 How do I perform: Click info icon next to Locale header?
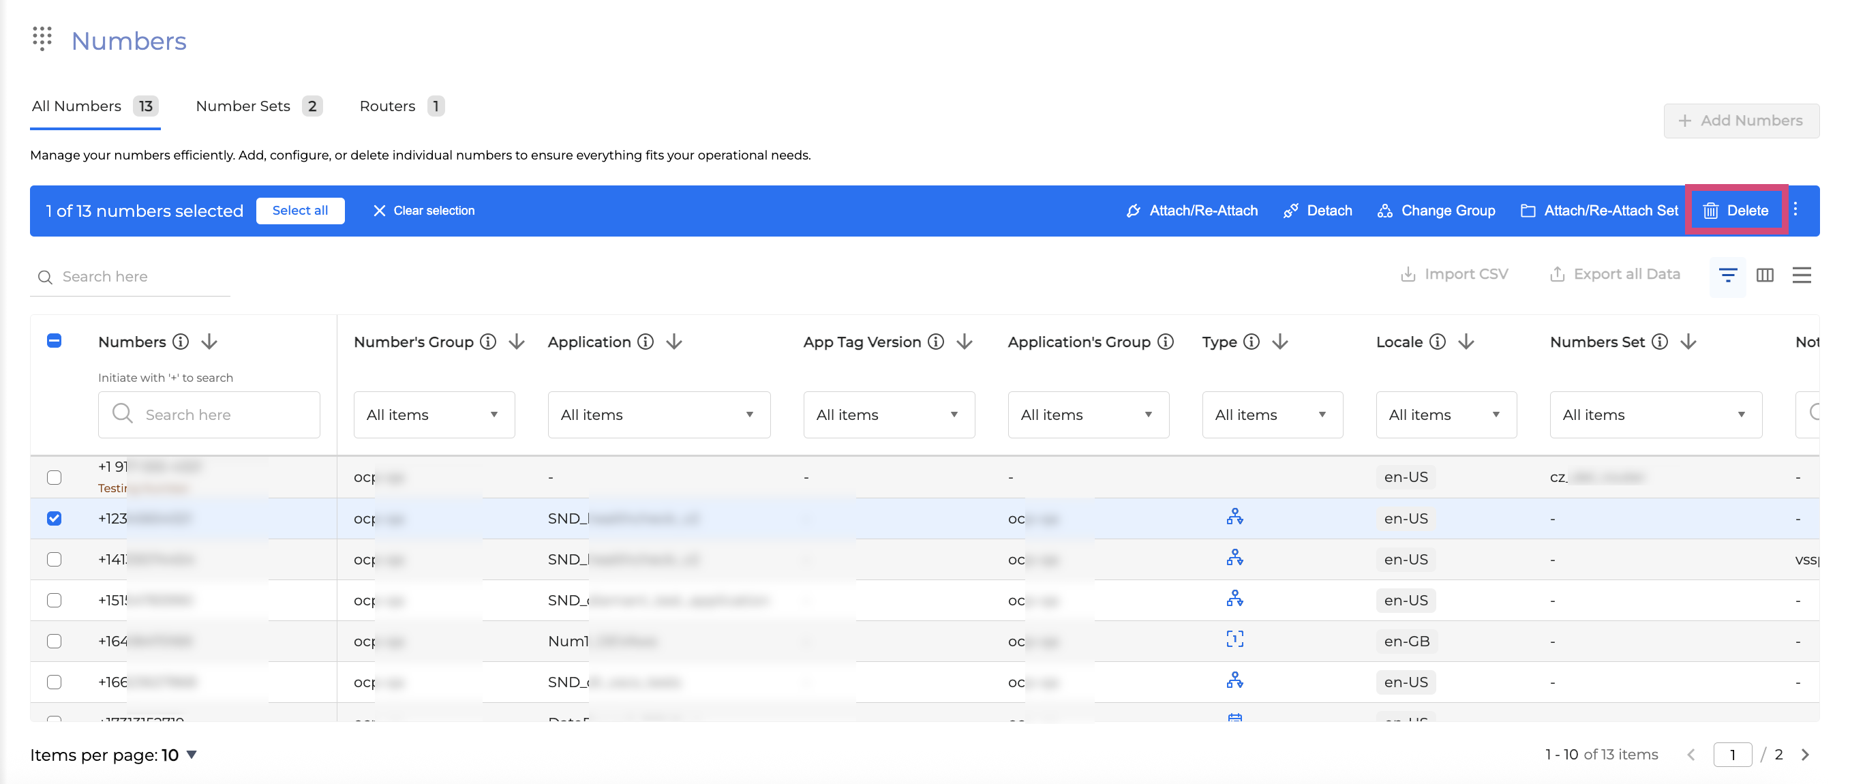tap(1437, 342)
